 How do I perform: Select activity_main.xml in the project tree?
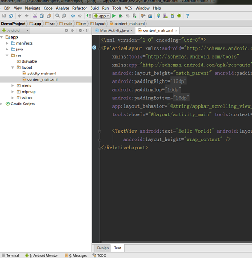click(x=42, y=74)
